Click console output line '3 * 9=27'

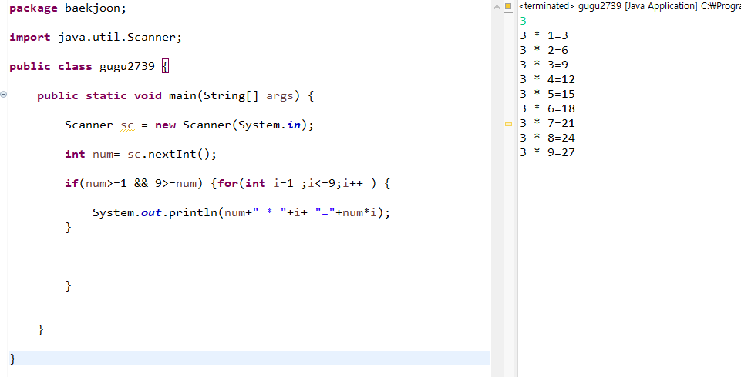point(547,152)
